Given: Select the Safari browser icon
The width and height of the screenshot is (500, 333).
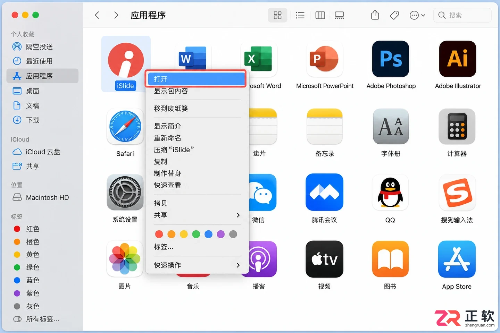Looking at the screenshot, I should point(125,126).
